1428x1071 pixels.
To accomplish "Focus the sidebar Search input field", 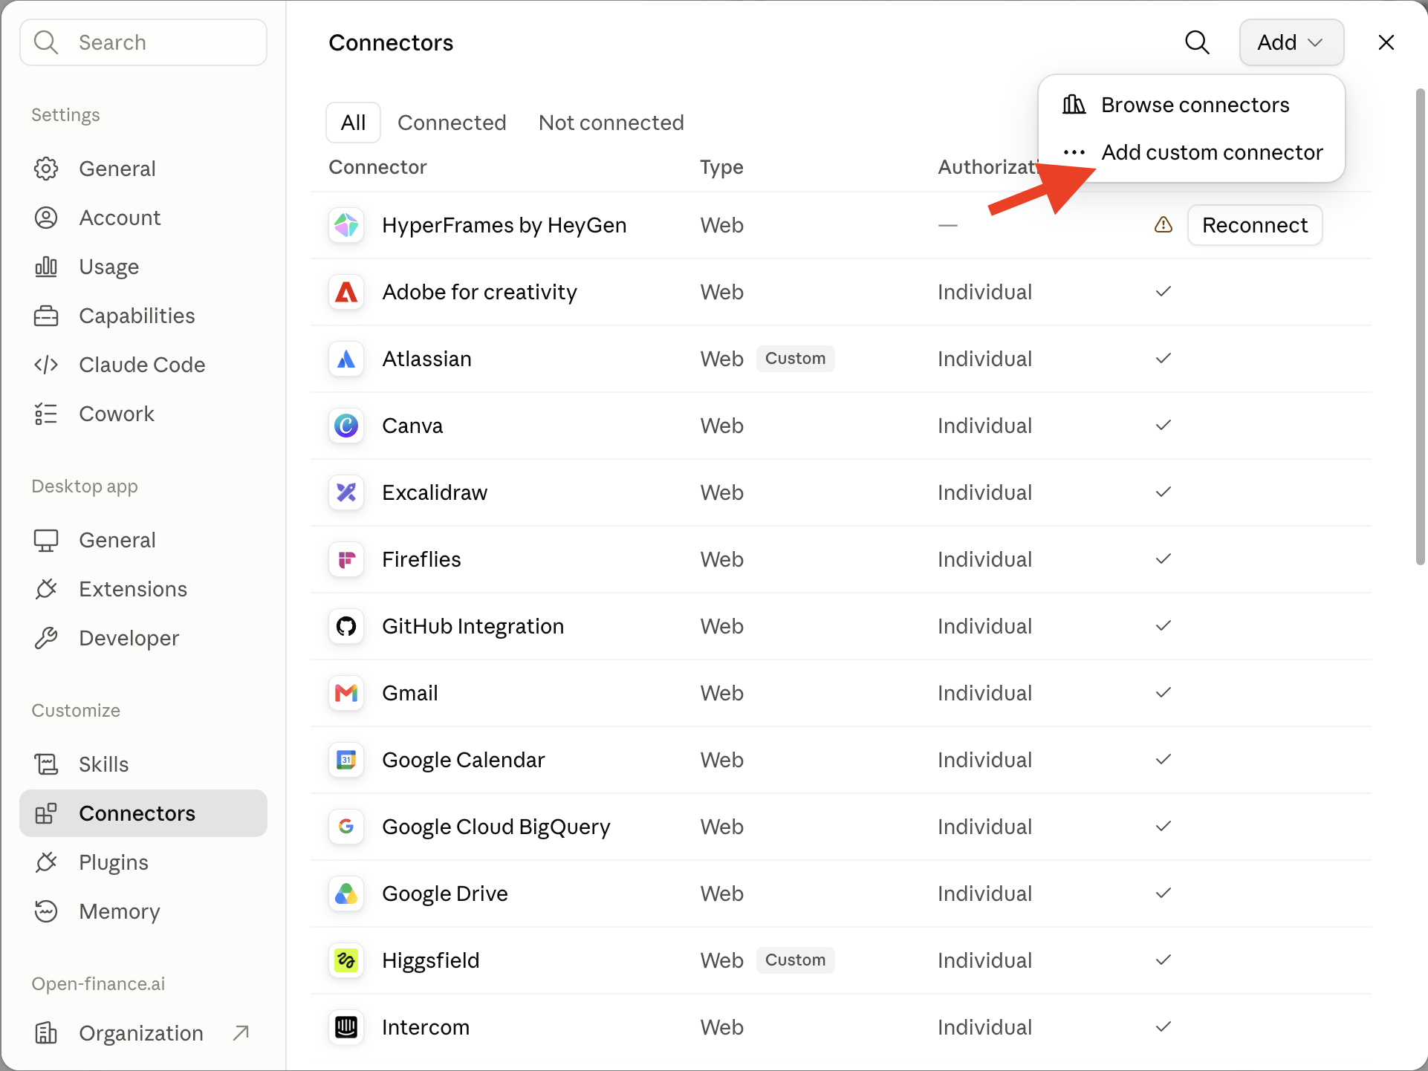I will [x=143, y=42].
